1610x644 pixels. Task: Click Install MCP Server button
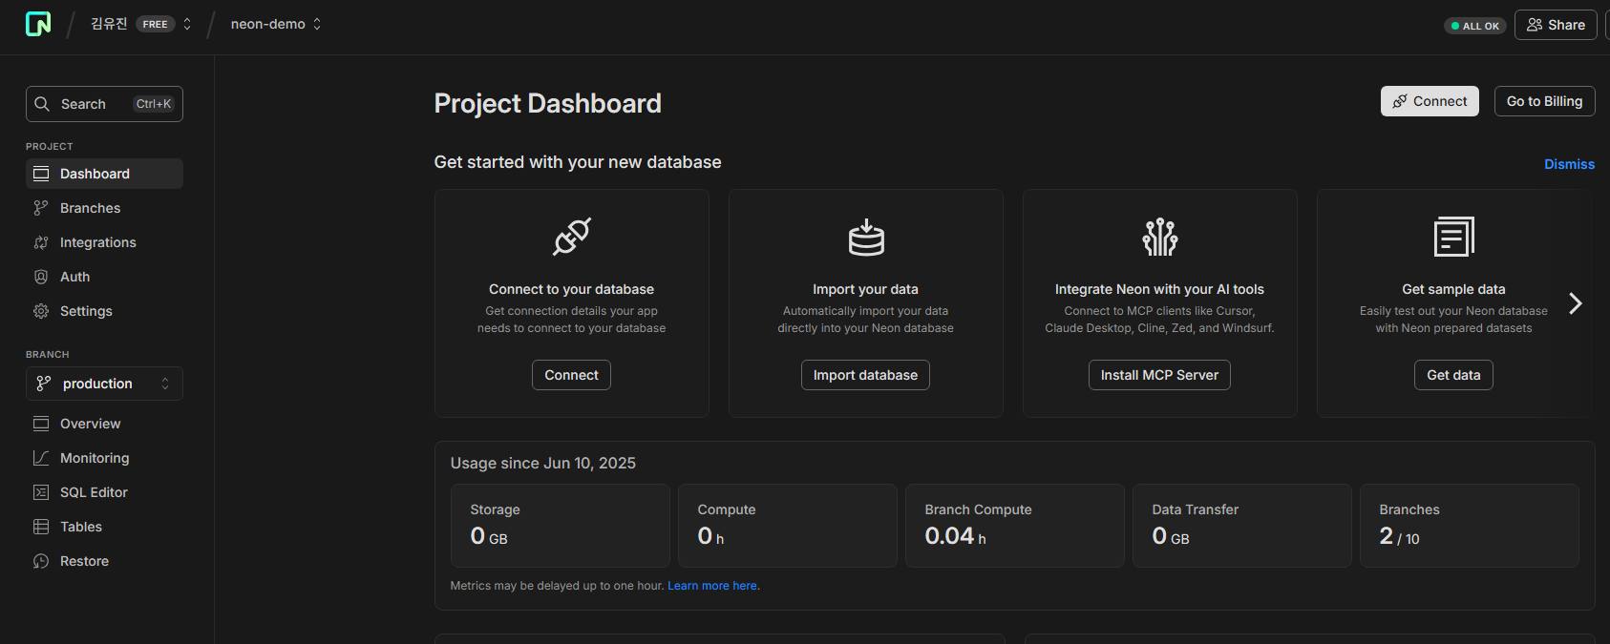pyautogui.click(x=1159, y=375)
